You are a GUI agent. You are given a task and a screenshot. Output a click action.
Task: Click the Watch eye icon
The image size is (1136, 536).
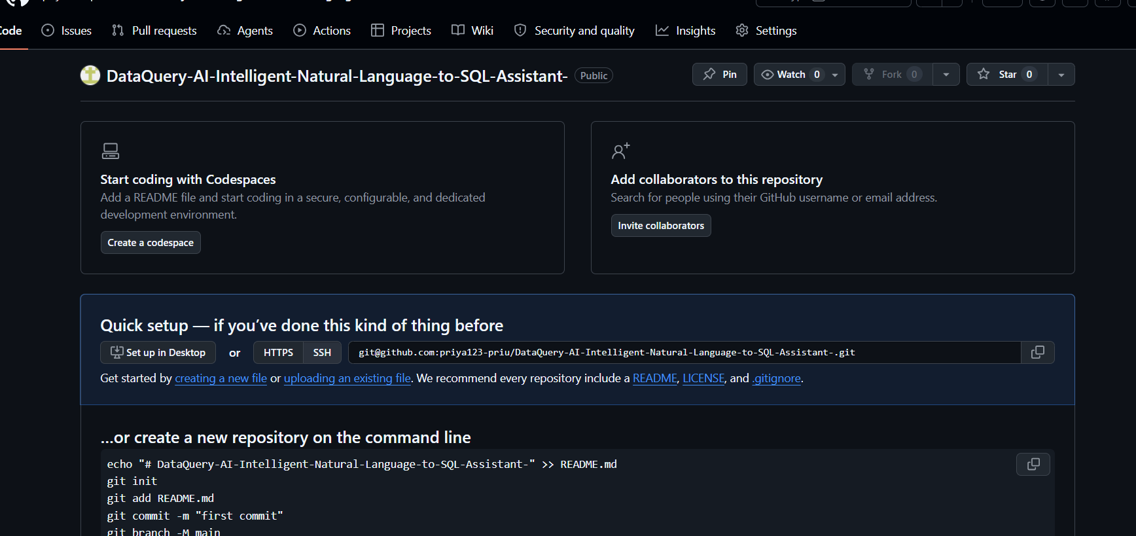point(768,75)
